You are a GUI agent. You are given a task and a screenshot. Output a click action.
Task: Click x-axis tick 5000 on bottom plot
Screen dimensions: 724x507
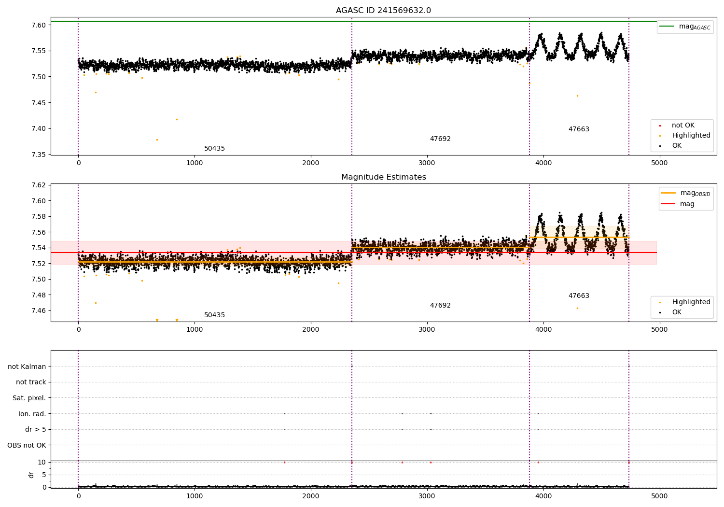(x=660, y=496)
